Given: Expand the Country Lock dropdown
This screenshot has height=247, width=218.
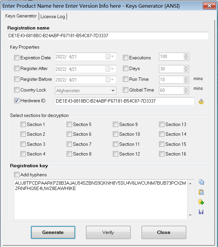Looking at the screenshot, I should 113,90.
